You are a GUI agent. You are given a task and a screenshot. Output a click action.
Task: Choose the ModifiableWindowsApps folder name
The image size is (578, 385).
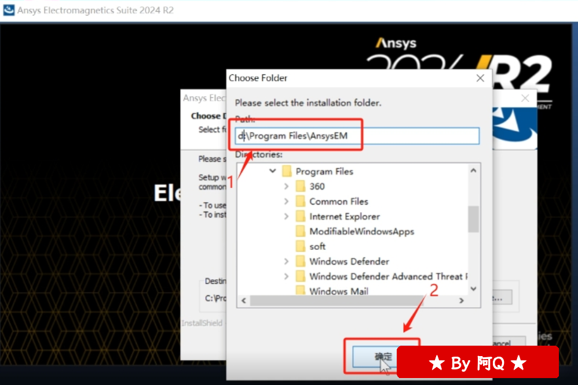click(x=361, y=231)
